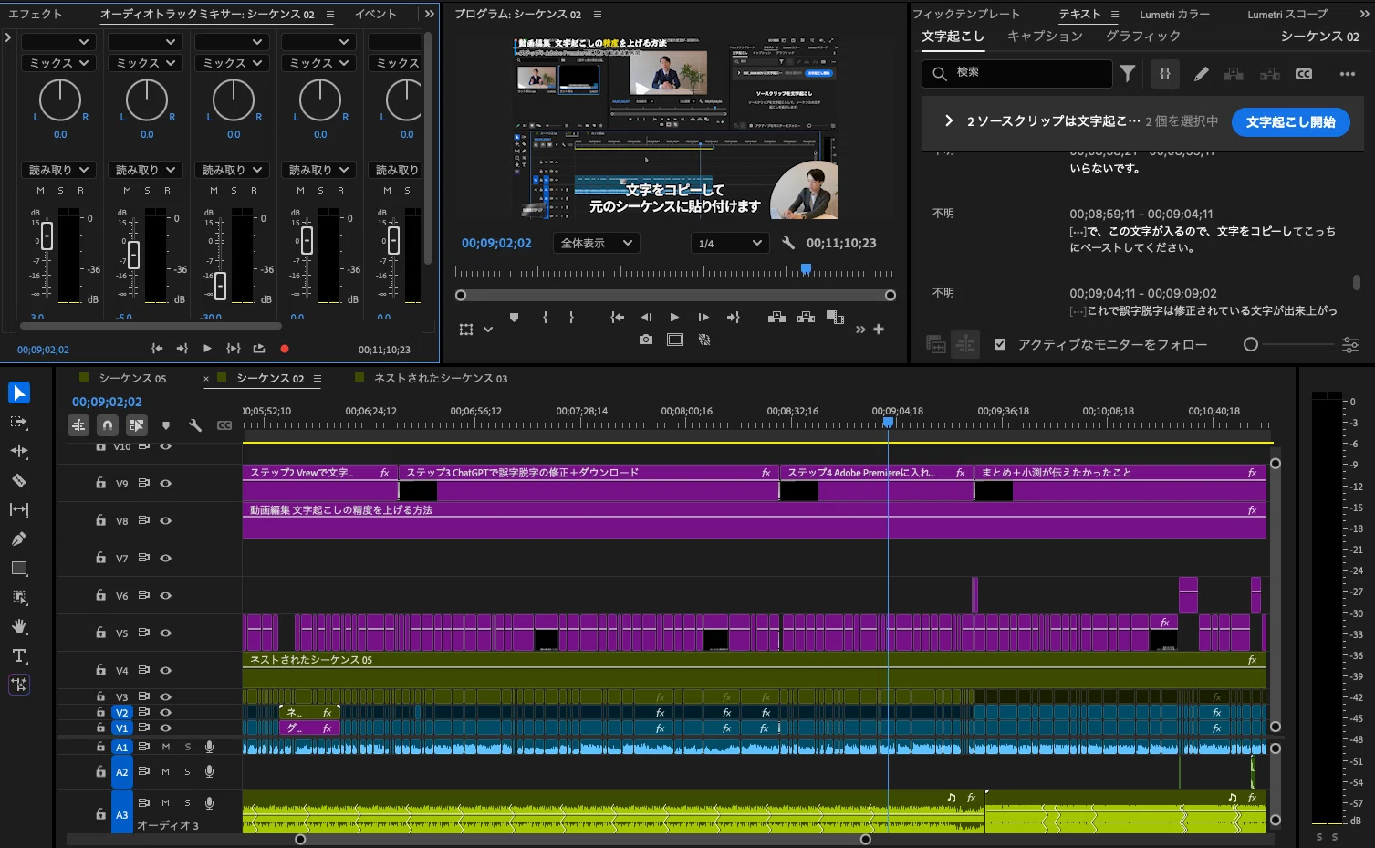Open timeline display settings wrench
Screen dimensions: 1375x848
194,425
